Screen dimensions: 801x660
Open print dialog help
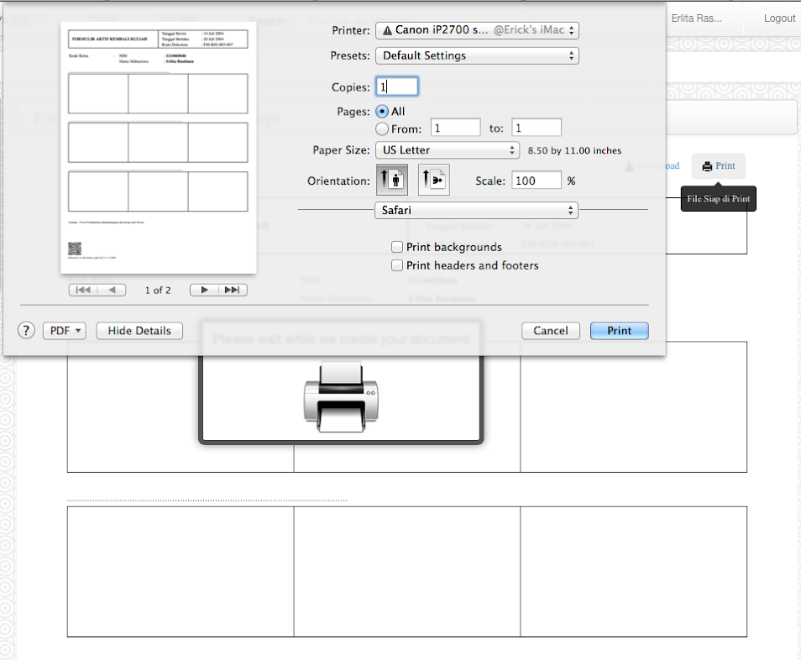pyautogui.click(x=26, y=331)
